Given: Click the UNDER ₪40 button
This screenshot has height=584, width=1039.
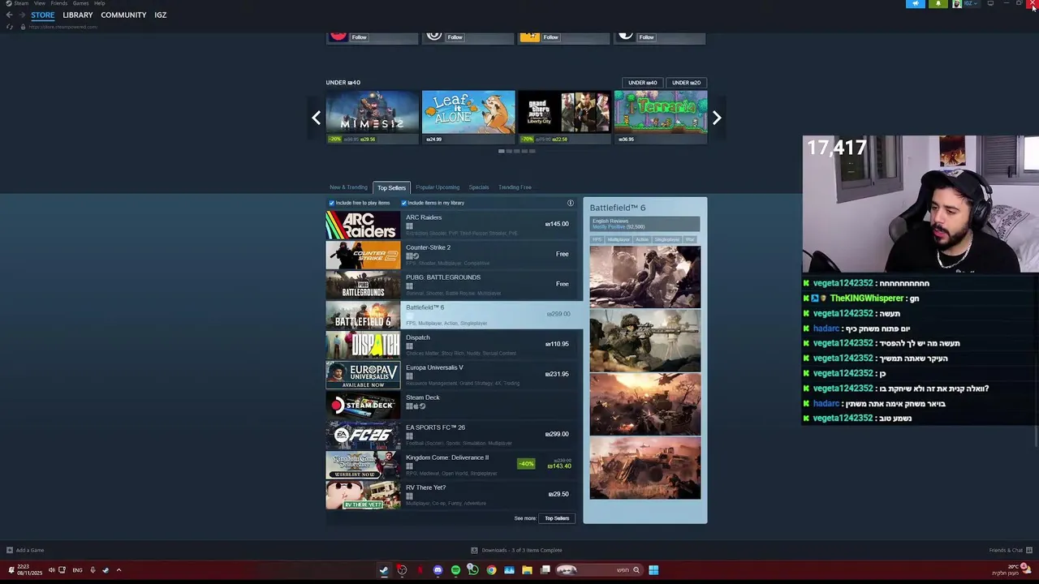Looking at the screenshot, I should pos(642,83).
